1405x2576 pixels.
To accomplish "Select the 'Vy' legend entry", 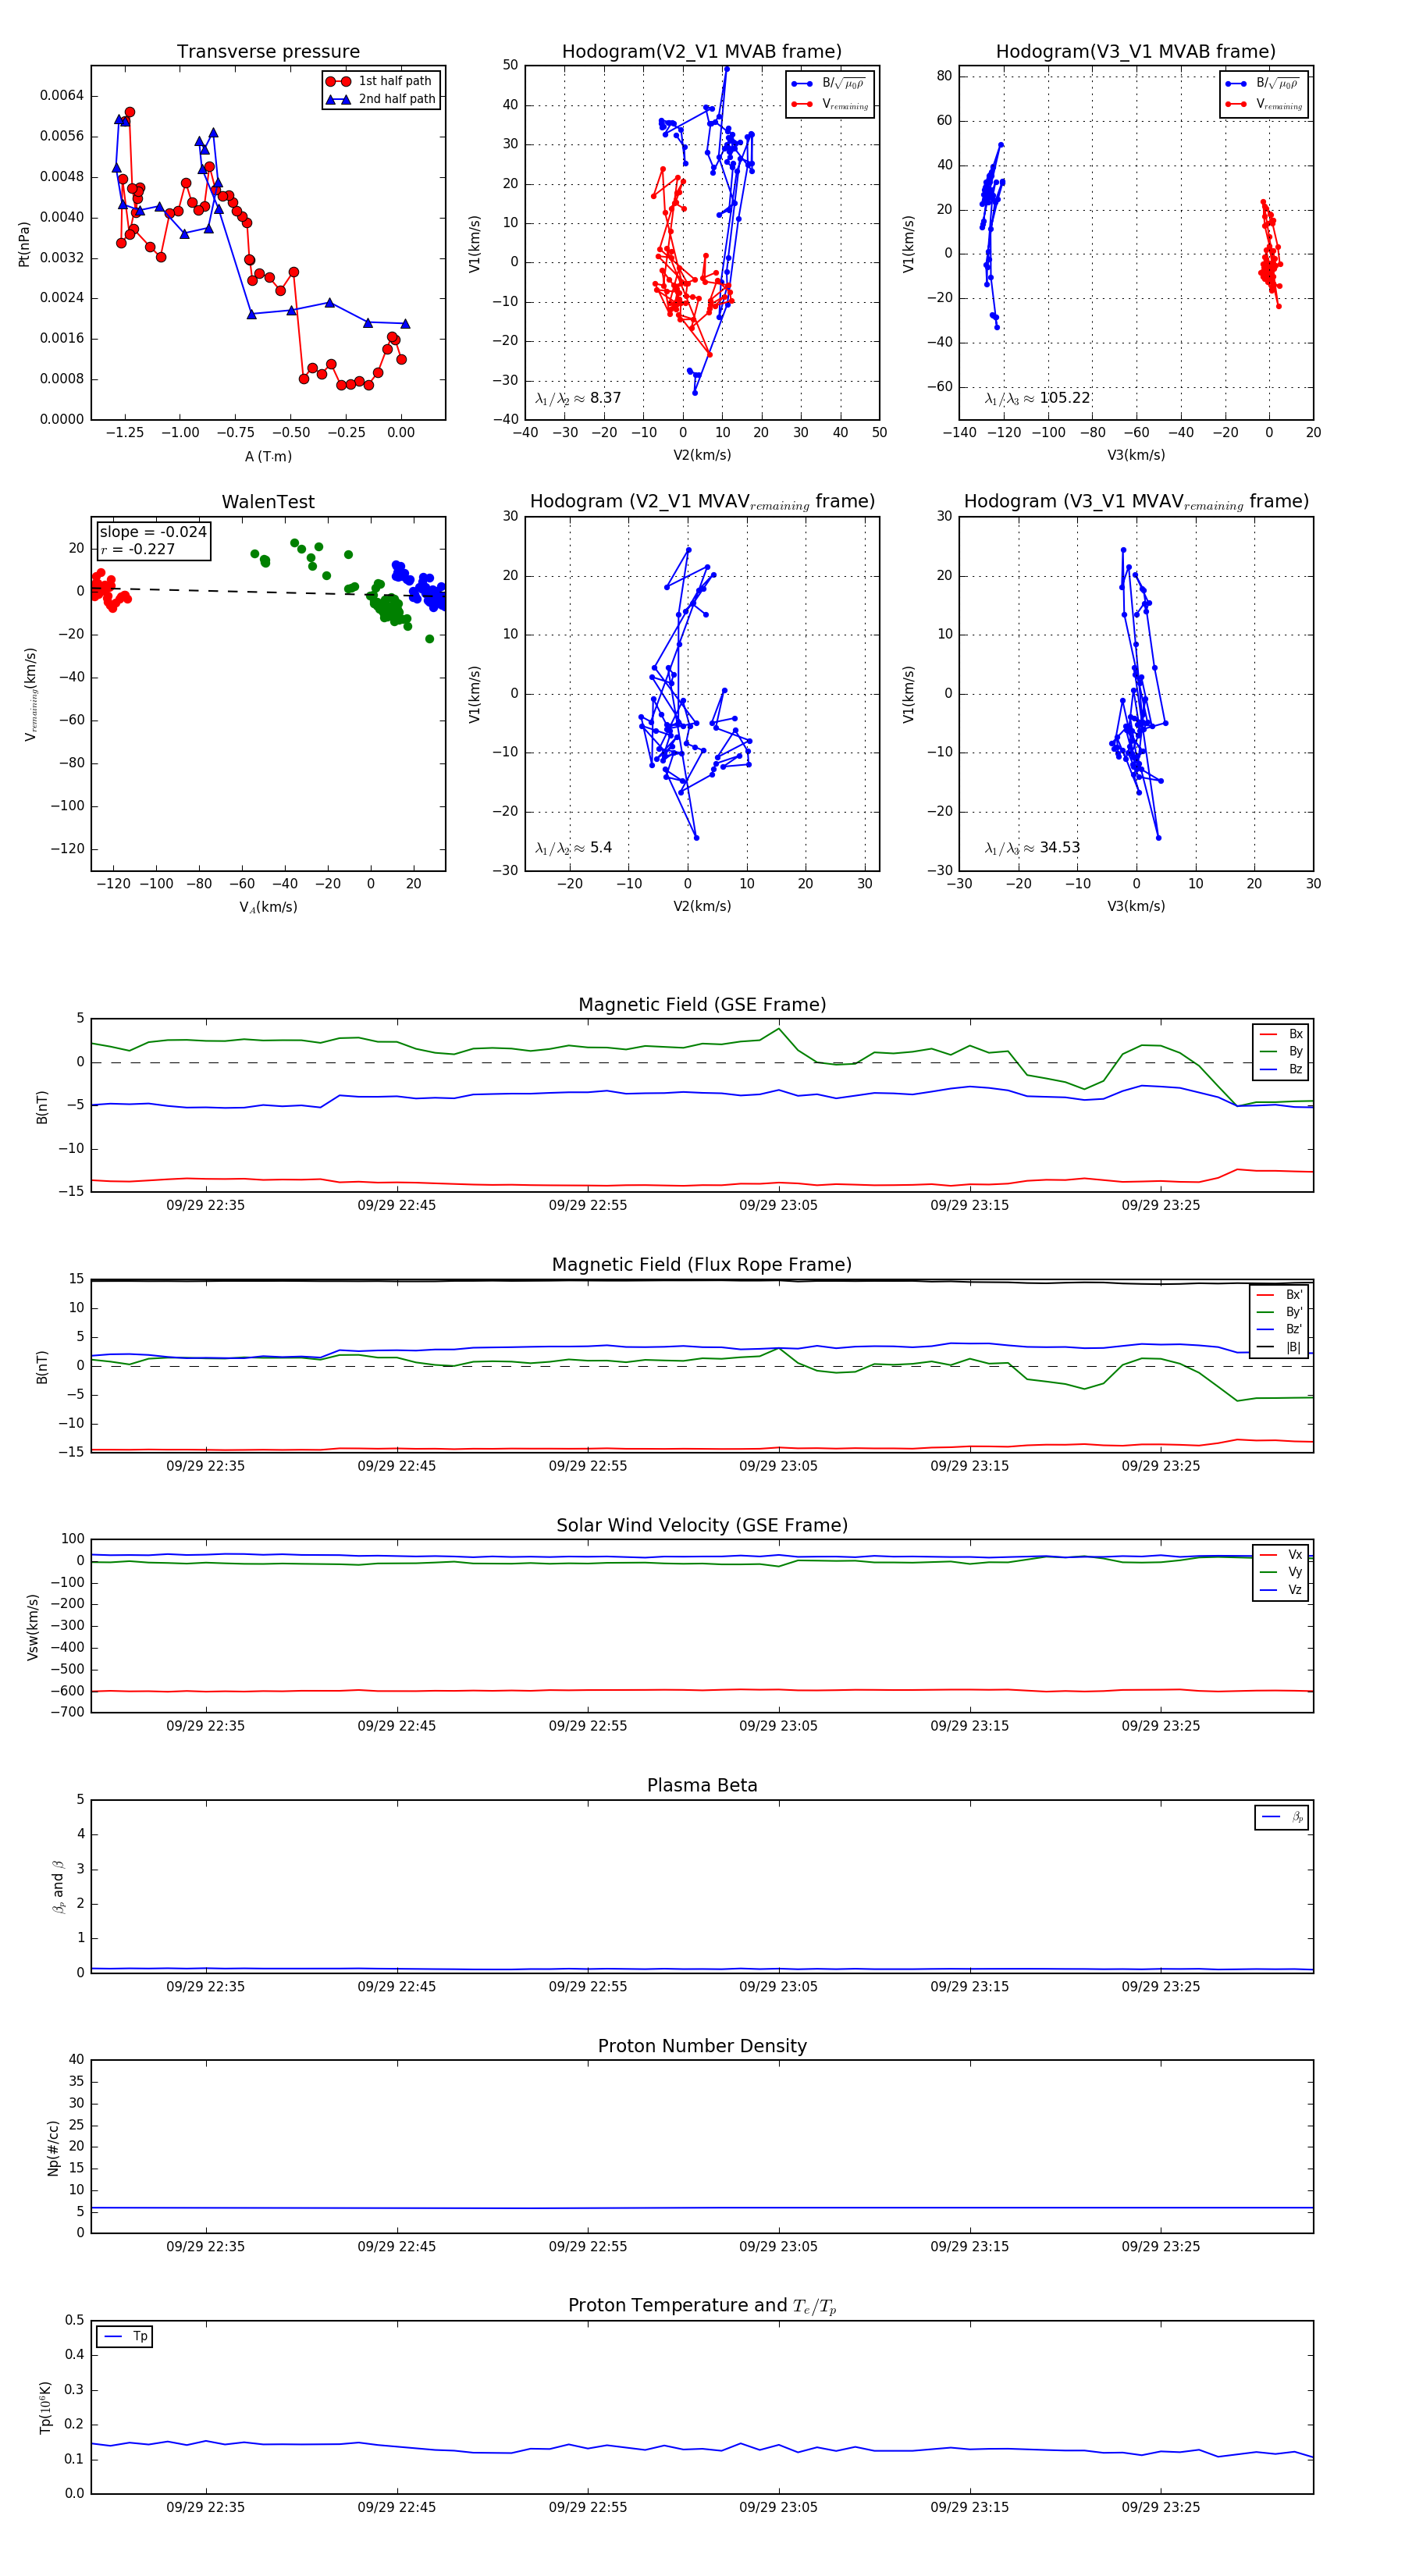I will click(1281, 1572).
